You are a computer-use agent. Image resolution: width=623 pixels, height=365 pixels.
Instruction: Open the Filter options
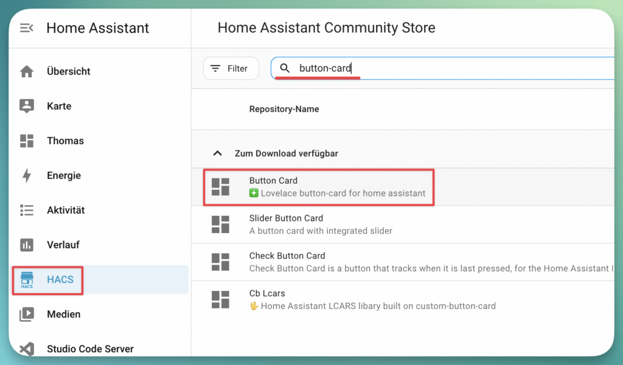(231, 69)
